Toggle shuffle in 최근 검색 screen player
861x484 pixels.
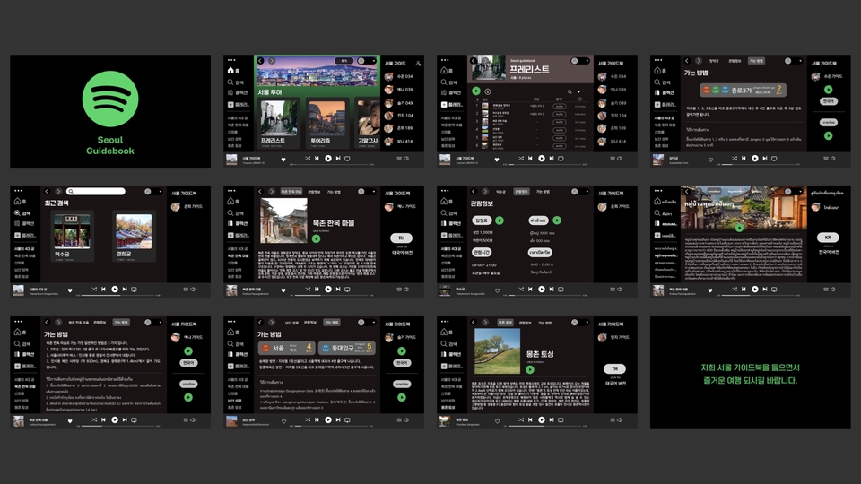coord(94,290)
